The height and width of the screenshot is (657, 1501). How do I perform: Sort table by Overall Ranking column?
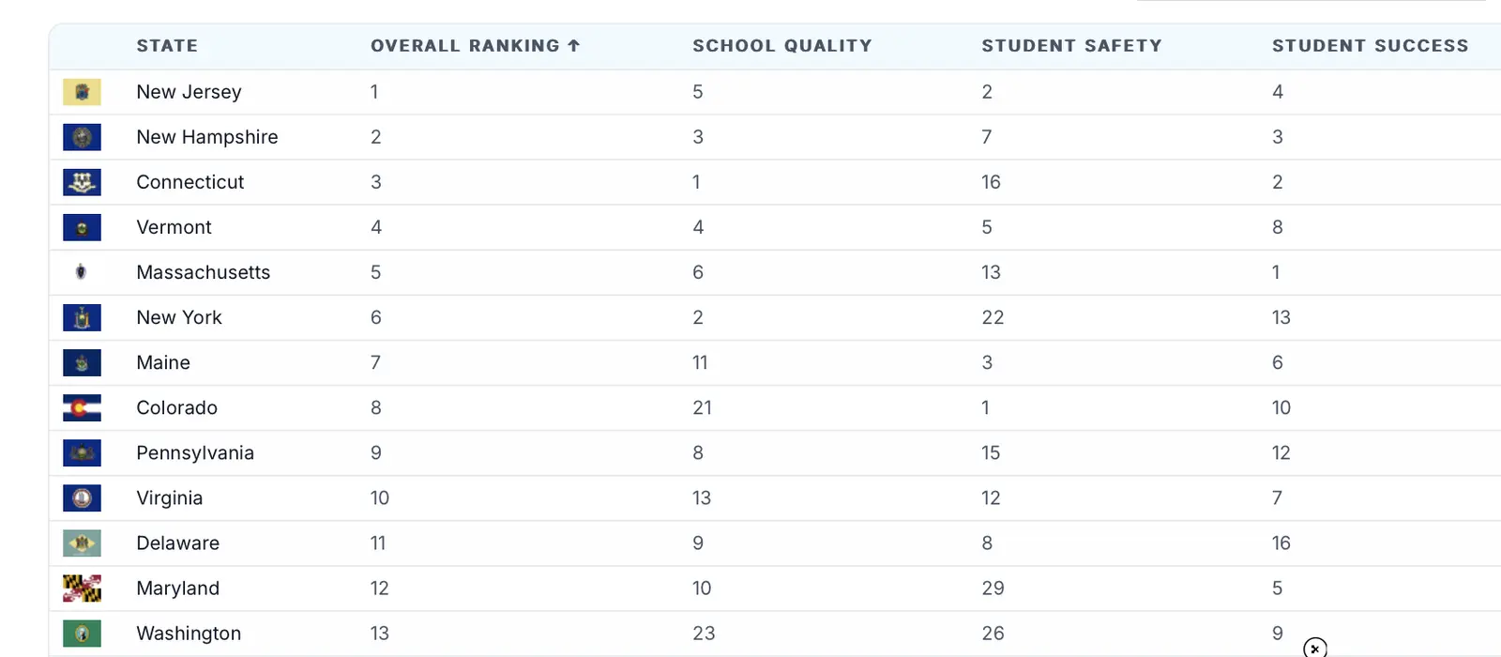pyautogui.click(x=464, y=46)
